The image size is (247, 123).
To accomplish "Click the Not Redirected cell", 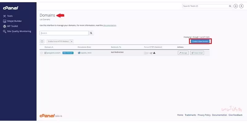I will coord(117,52).
